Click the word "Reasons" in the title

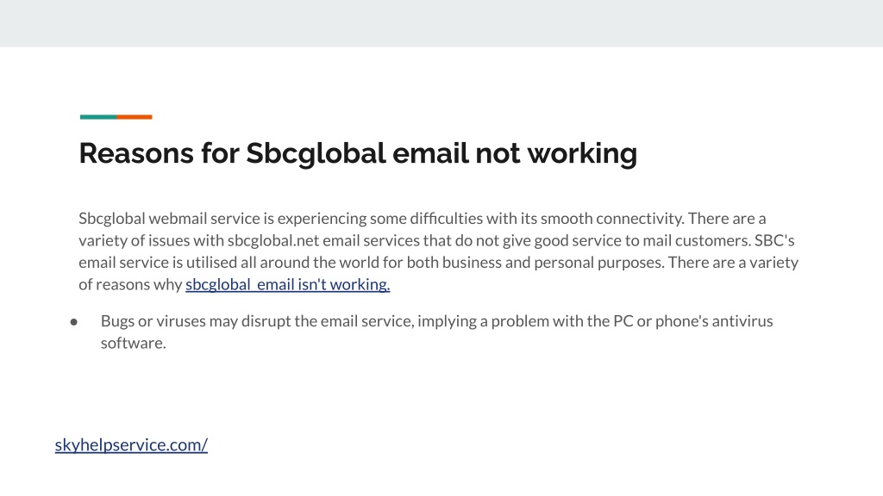(136, 153)
